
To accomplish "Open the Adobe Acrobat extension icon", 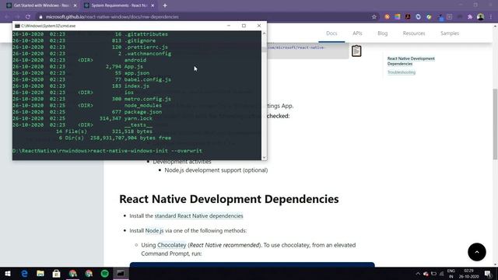I will (408, 17).
